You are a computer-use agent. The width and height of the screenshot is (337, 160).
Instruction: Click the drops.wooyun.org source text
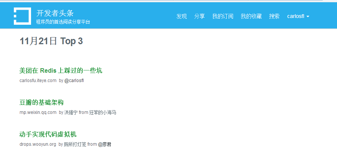(x=38, y=144)
